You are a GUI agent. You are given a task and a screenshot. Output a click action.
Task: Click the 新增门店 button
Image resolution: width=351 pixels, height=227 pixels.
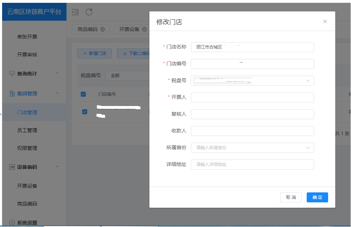tap(94, 54)
